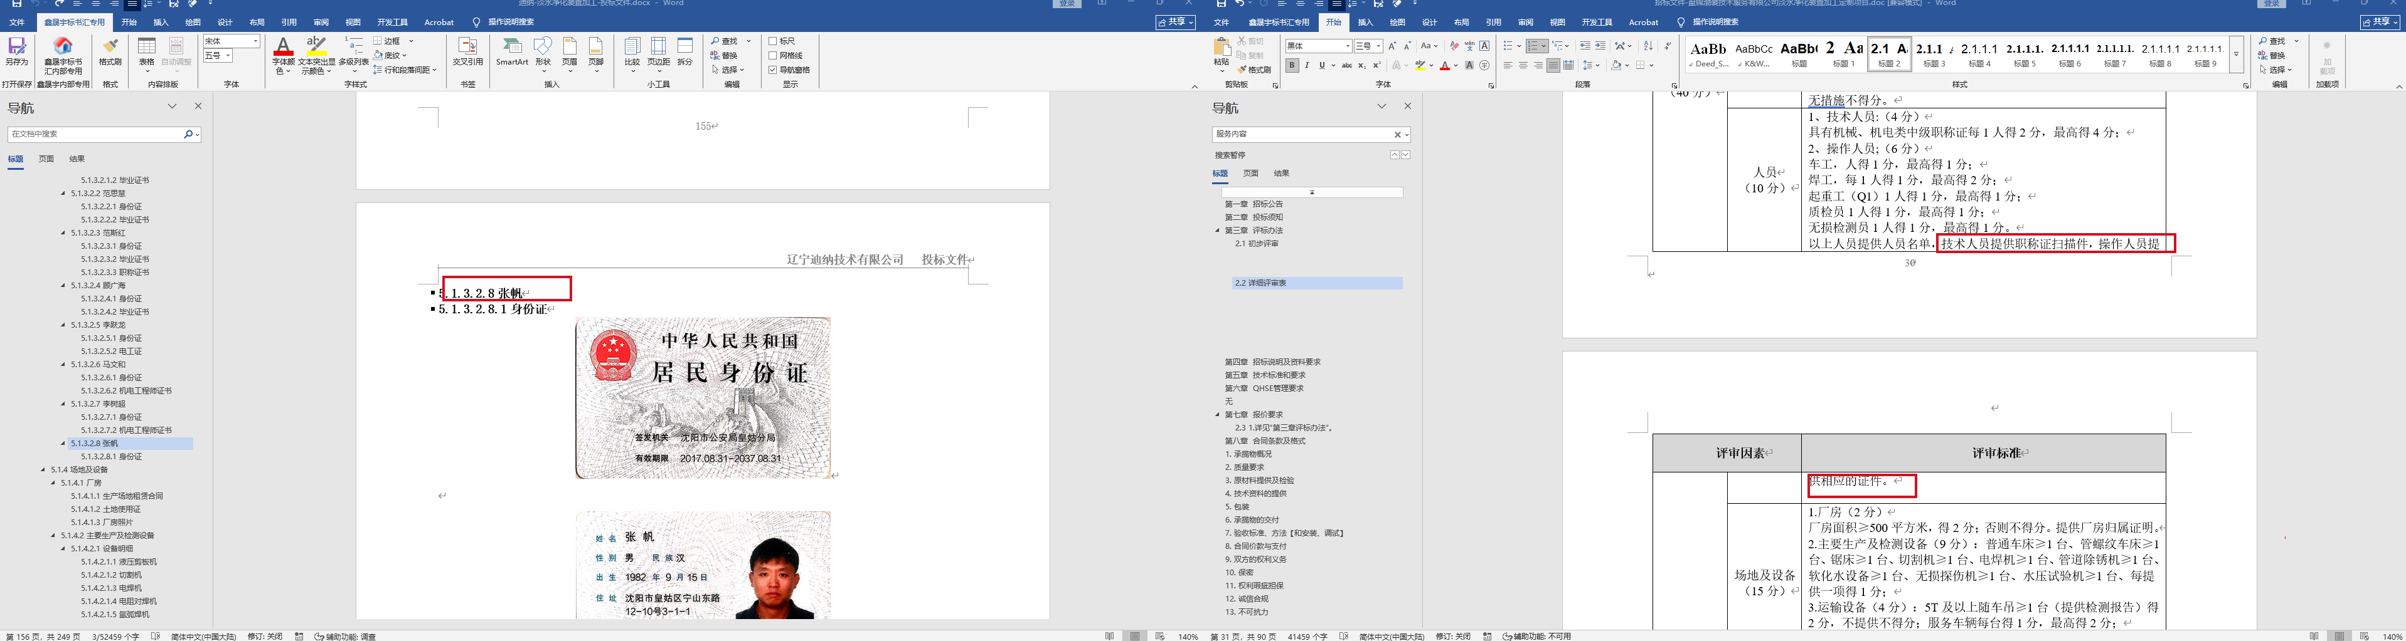Click decrease indent icon
Image resolution: width=2406 pixels, height=641 pixels.
tap(1585, 46)
